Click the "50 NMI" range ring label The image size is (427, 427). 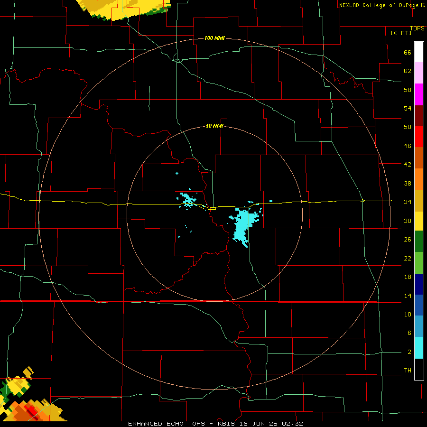[214, 126]
